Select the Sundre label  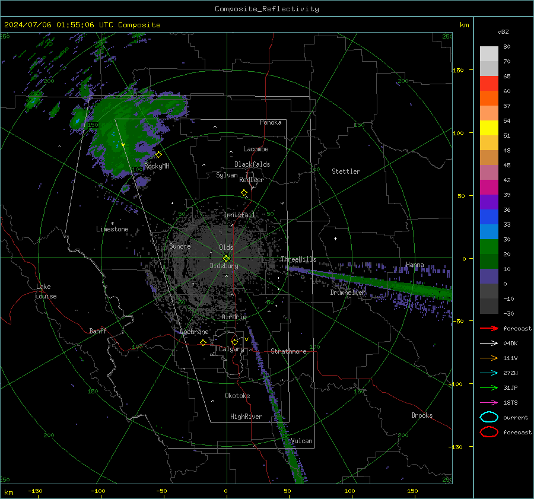pos(180,246)
